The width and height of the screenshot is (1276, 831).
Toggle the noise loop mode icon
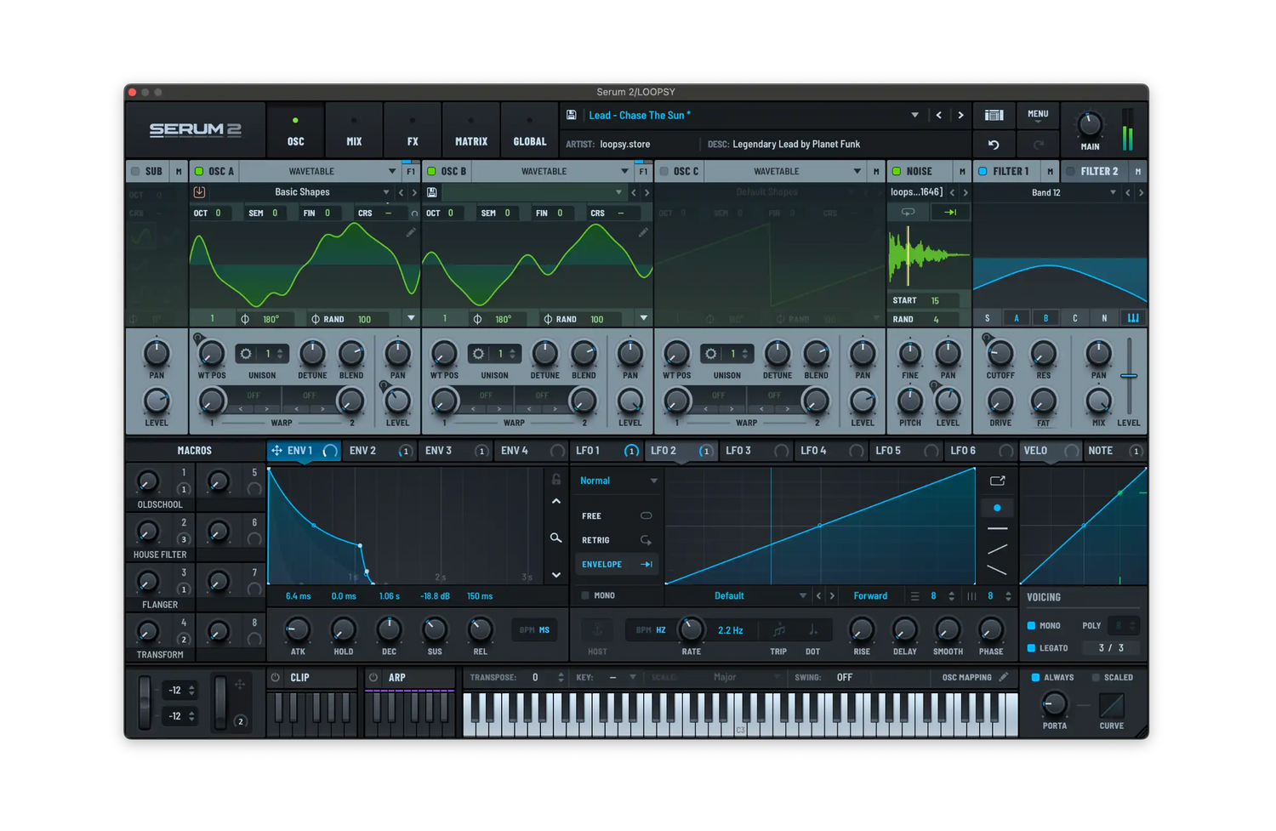[909, 212]
